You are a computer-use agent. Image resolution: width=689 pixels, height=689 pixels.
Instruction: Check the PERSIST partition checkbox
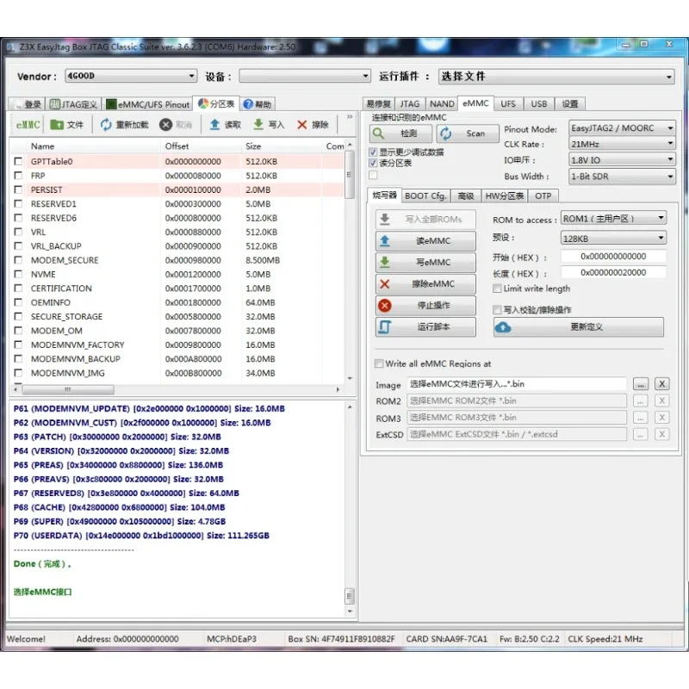coord(18,189)
